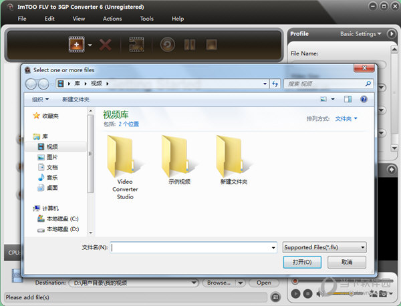Close the Select one or more files dialog

coord(364,67)
